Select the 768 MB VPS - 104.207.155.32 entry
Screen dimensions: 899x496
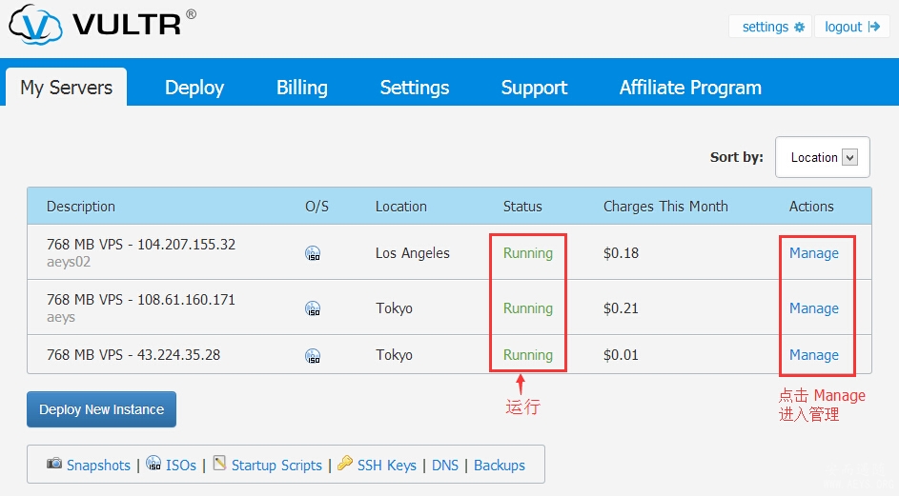141,245
